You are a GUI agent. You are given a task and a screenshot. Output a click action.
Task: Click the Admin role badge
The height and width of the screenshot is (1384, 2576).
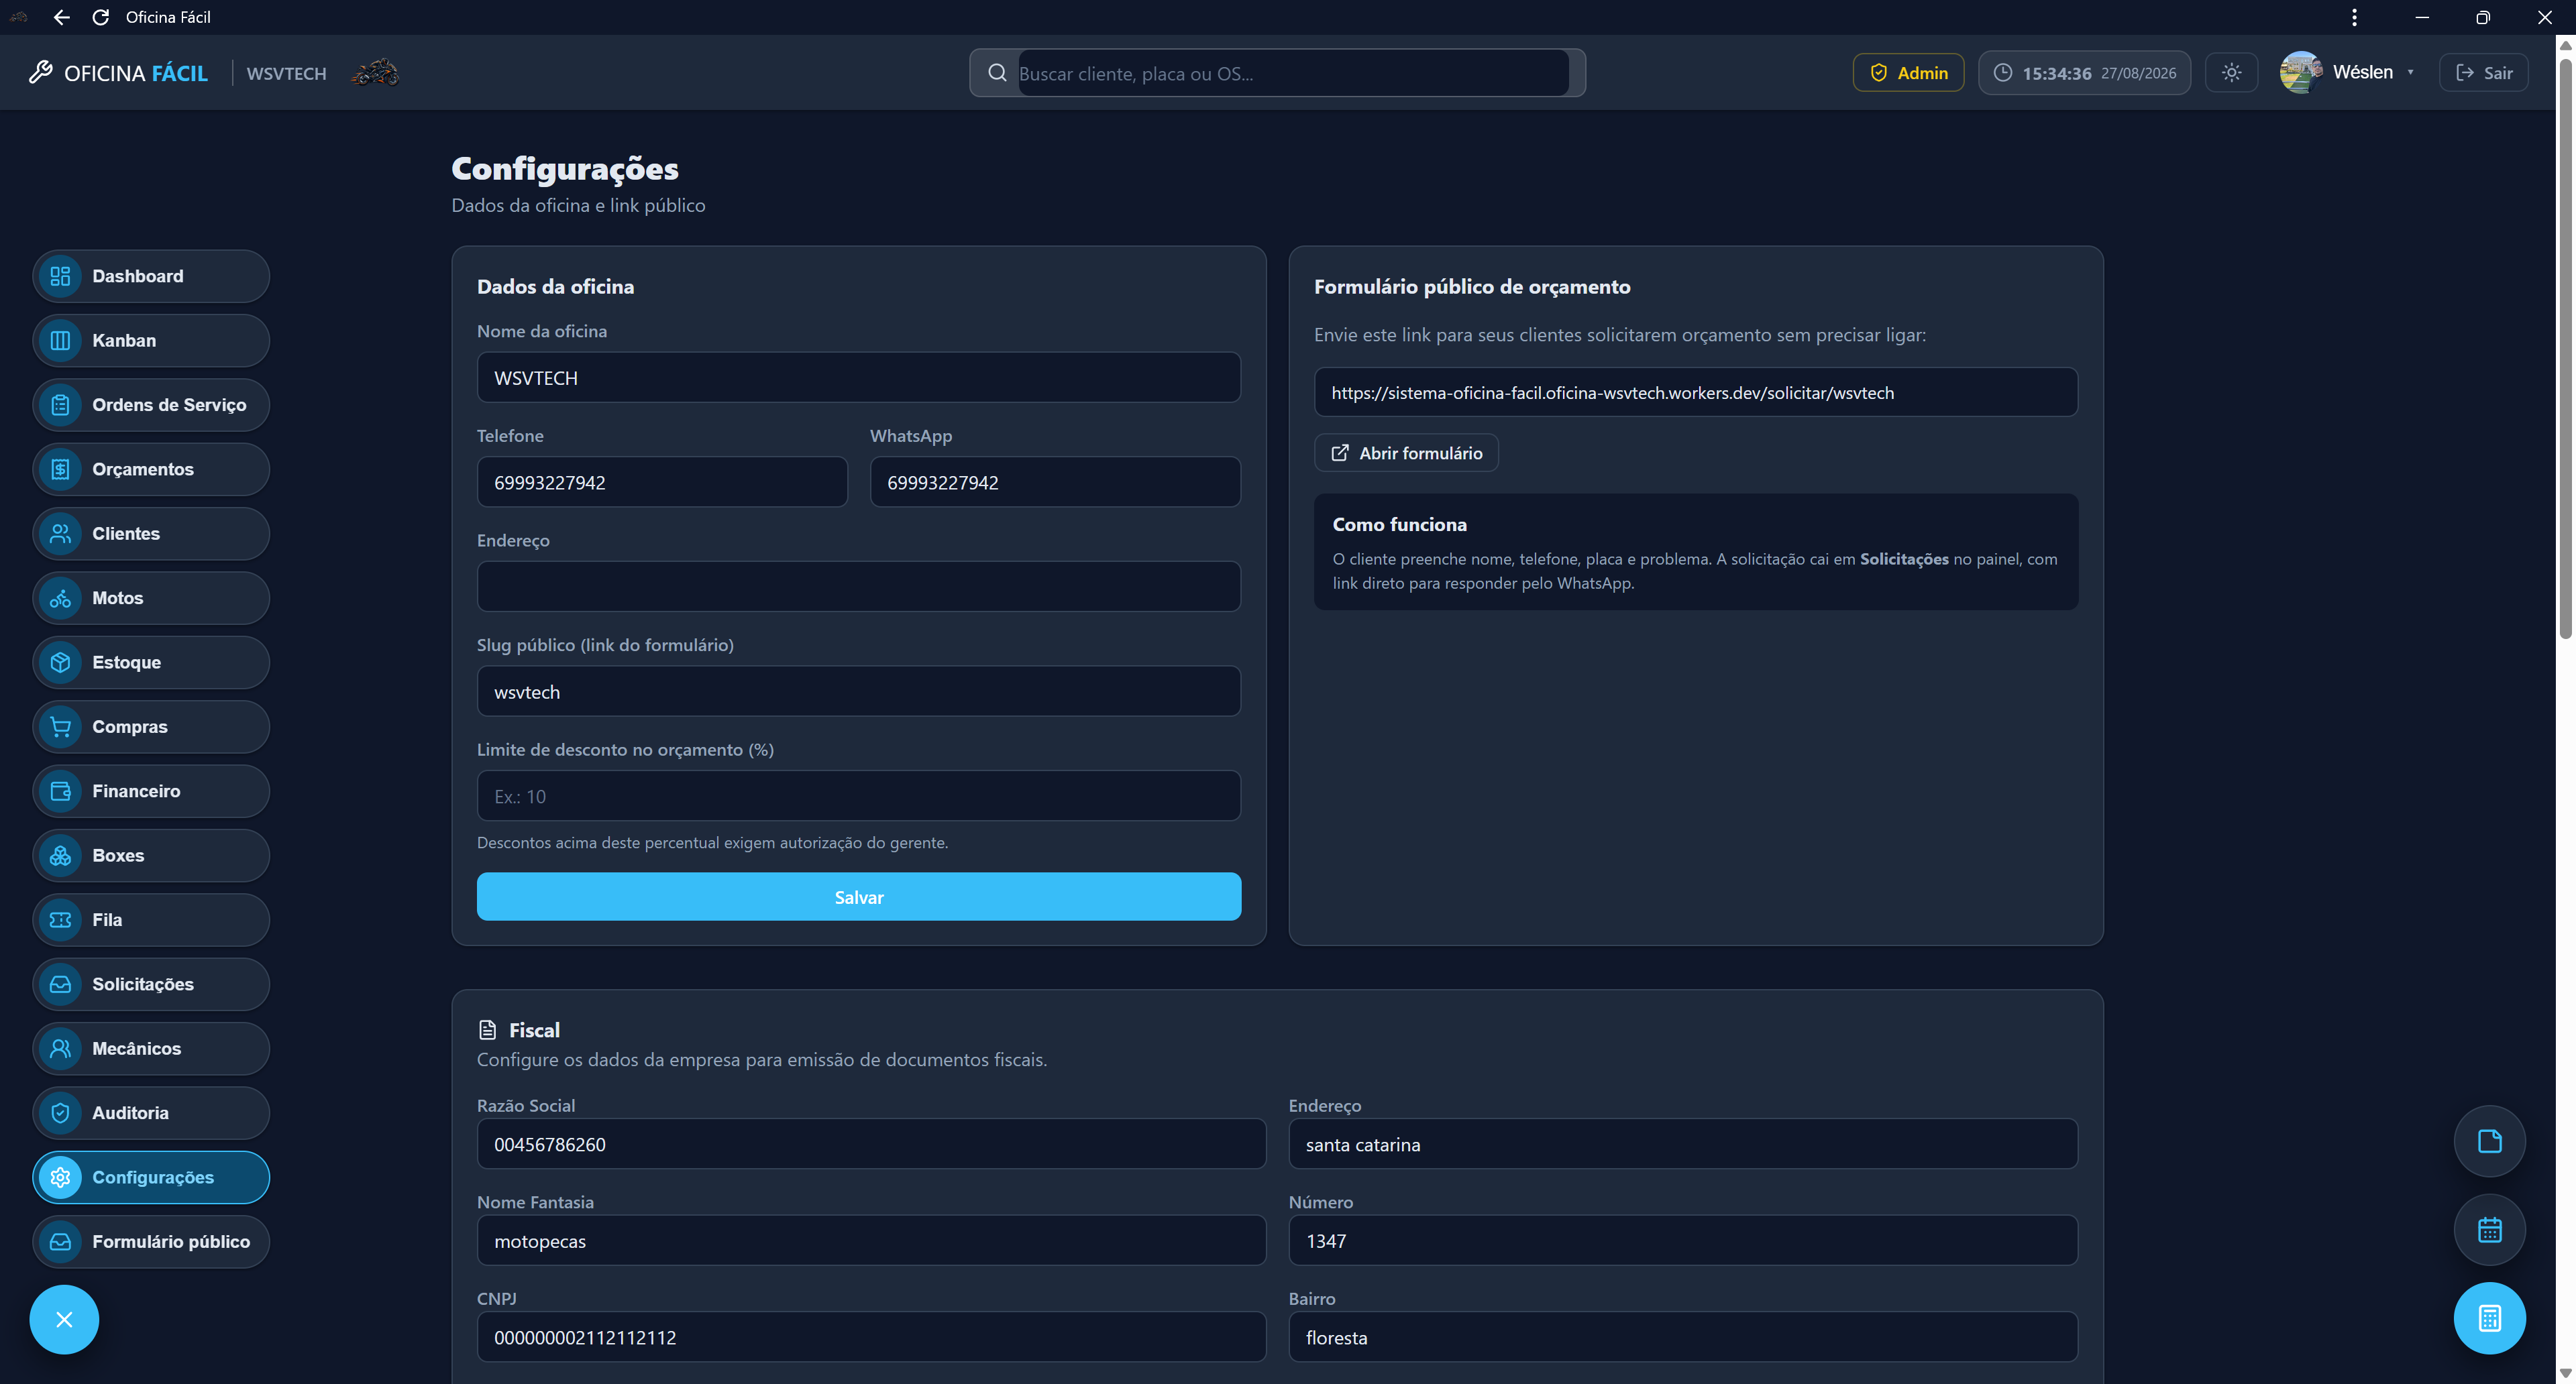[1908, 73]
